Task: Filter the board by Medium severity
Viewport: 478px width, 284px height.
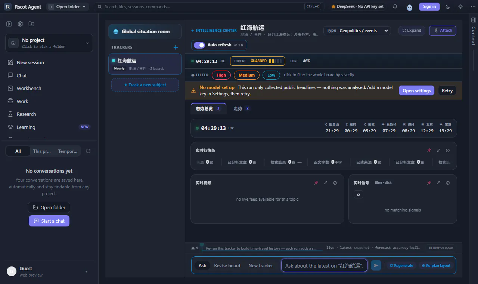Action: tap(246, 75)
